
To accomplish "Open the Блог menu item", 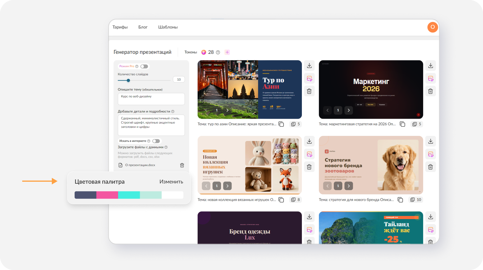I will click(x=143, y=27).
